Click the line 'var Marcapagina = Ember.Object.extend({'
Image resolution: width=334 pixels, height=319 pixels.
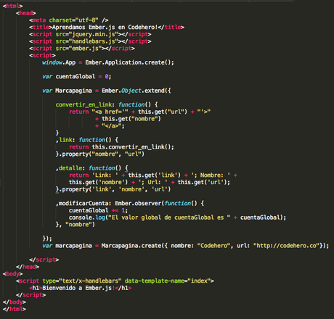(107, 91)
